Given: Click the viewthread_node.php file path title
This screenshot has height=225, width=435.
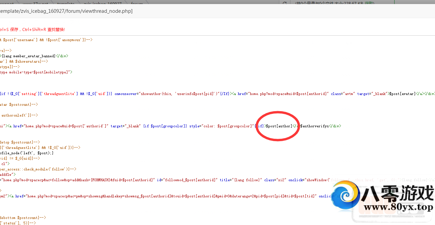Looking at the screenshot, I should tap(66, 11).
